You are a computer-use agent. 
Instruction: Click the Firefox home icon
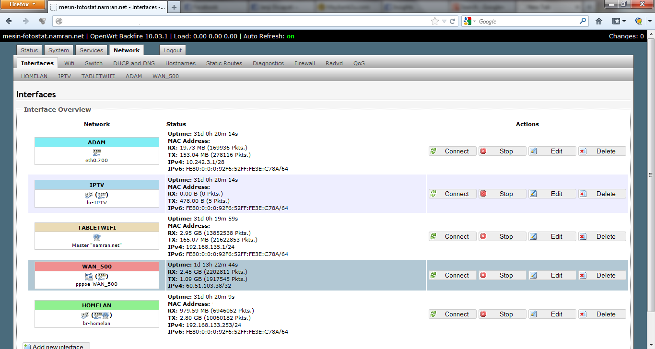click(x=599, y=21)
